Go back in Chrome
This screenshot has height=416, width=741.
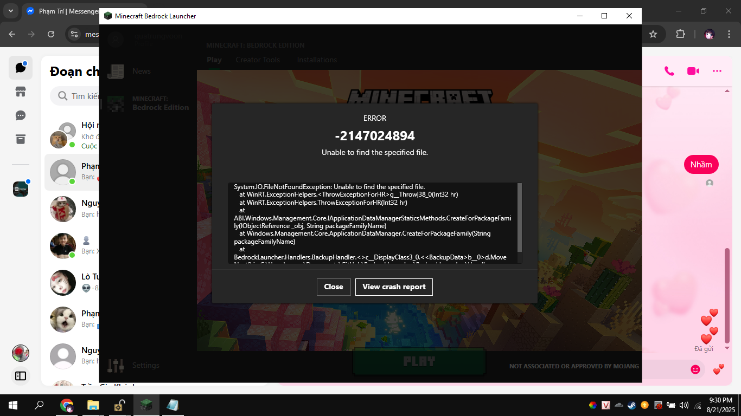[12, 34]
